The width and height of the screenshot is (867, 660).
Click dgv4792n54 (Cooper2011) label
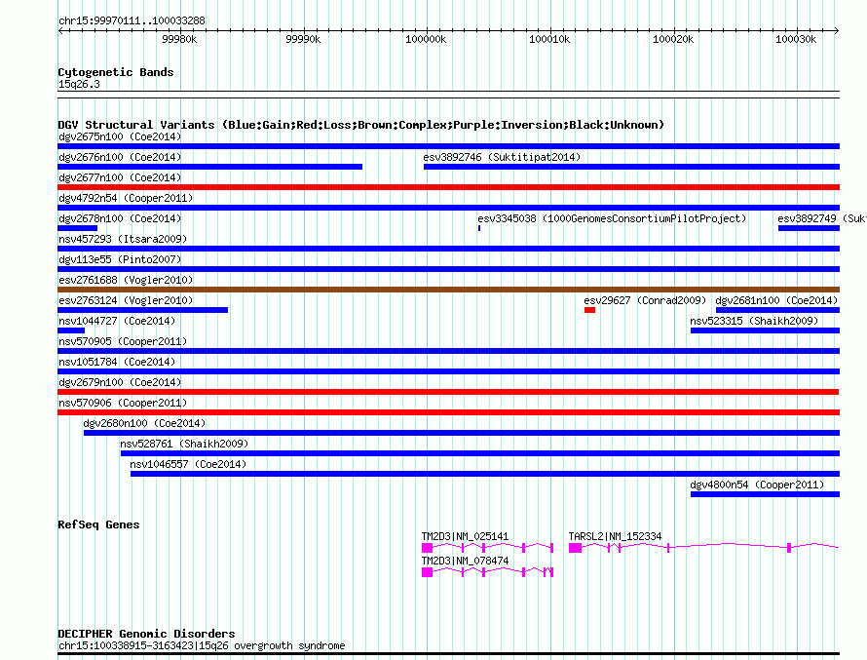(x=126, y=198)
